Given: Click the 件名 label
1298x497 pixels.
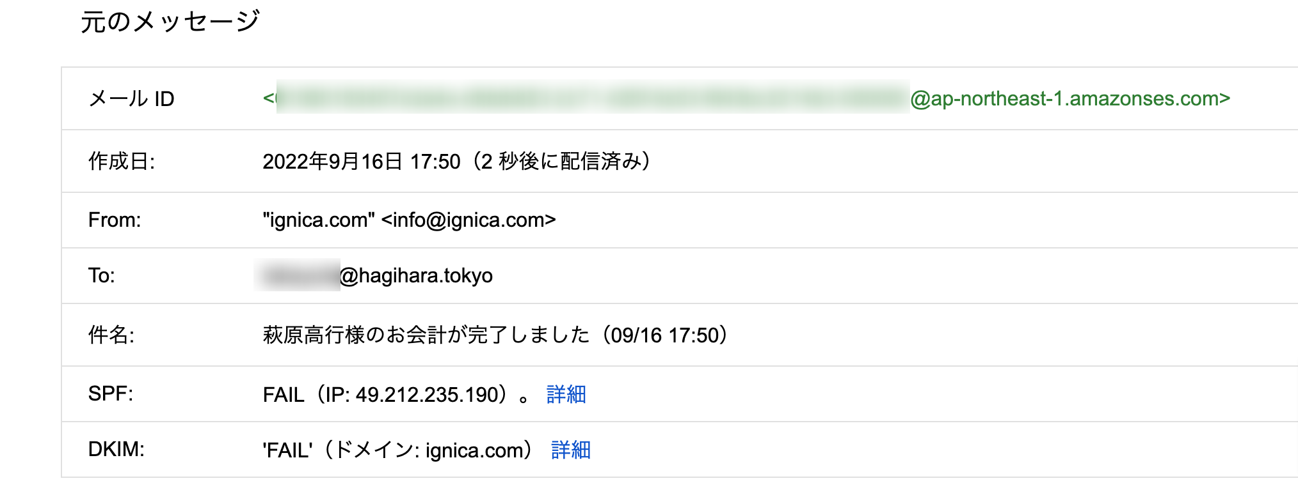Looking at the screenshot, I should pos(111,335).
